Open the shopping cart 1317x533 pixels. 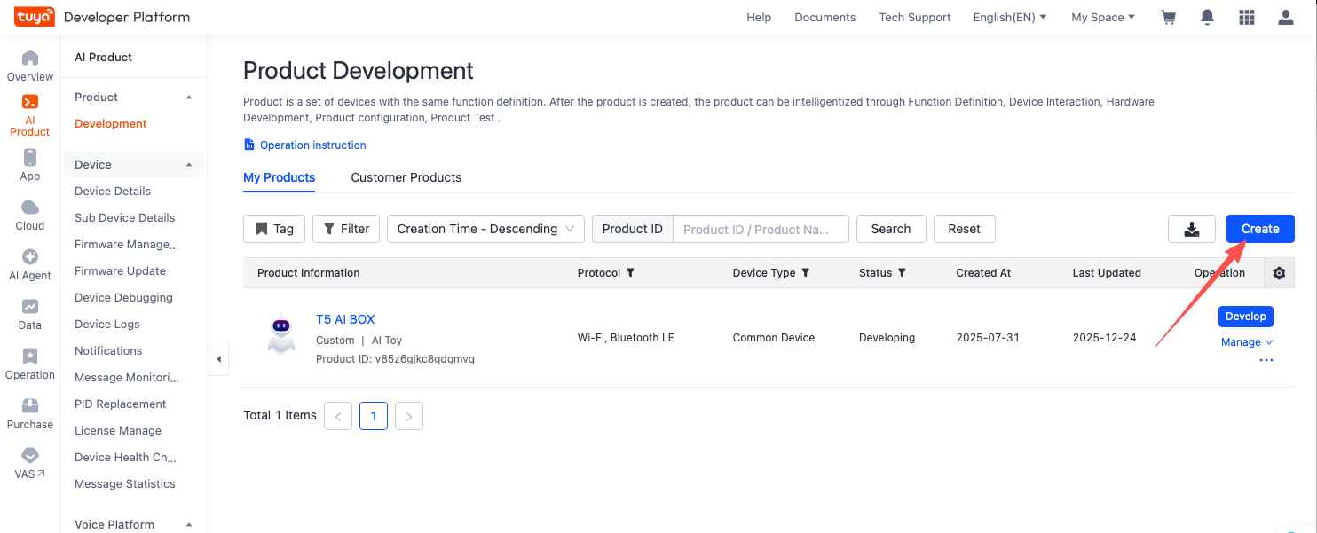pos(1169,17)
